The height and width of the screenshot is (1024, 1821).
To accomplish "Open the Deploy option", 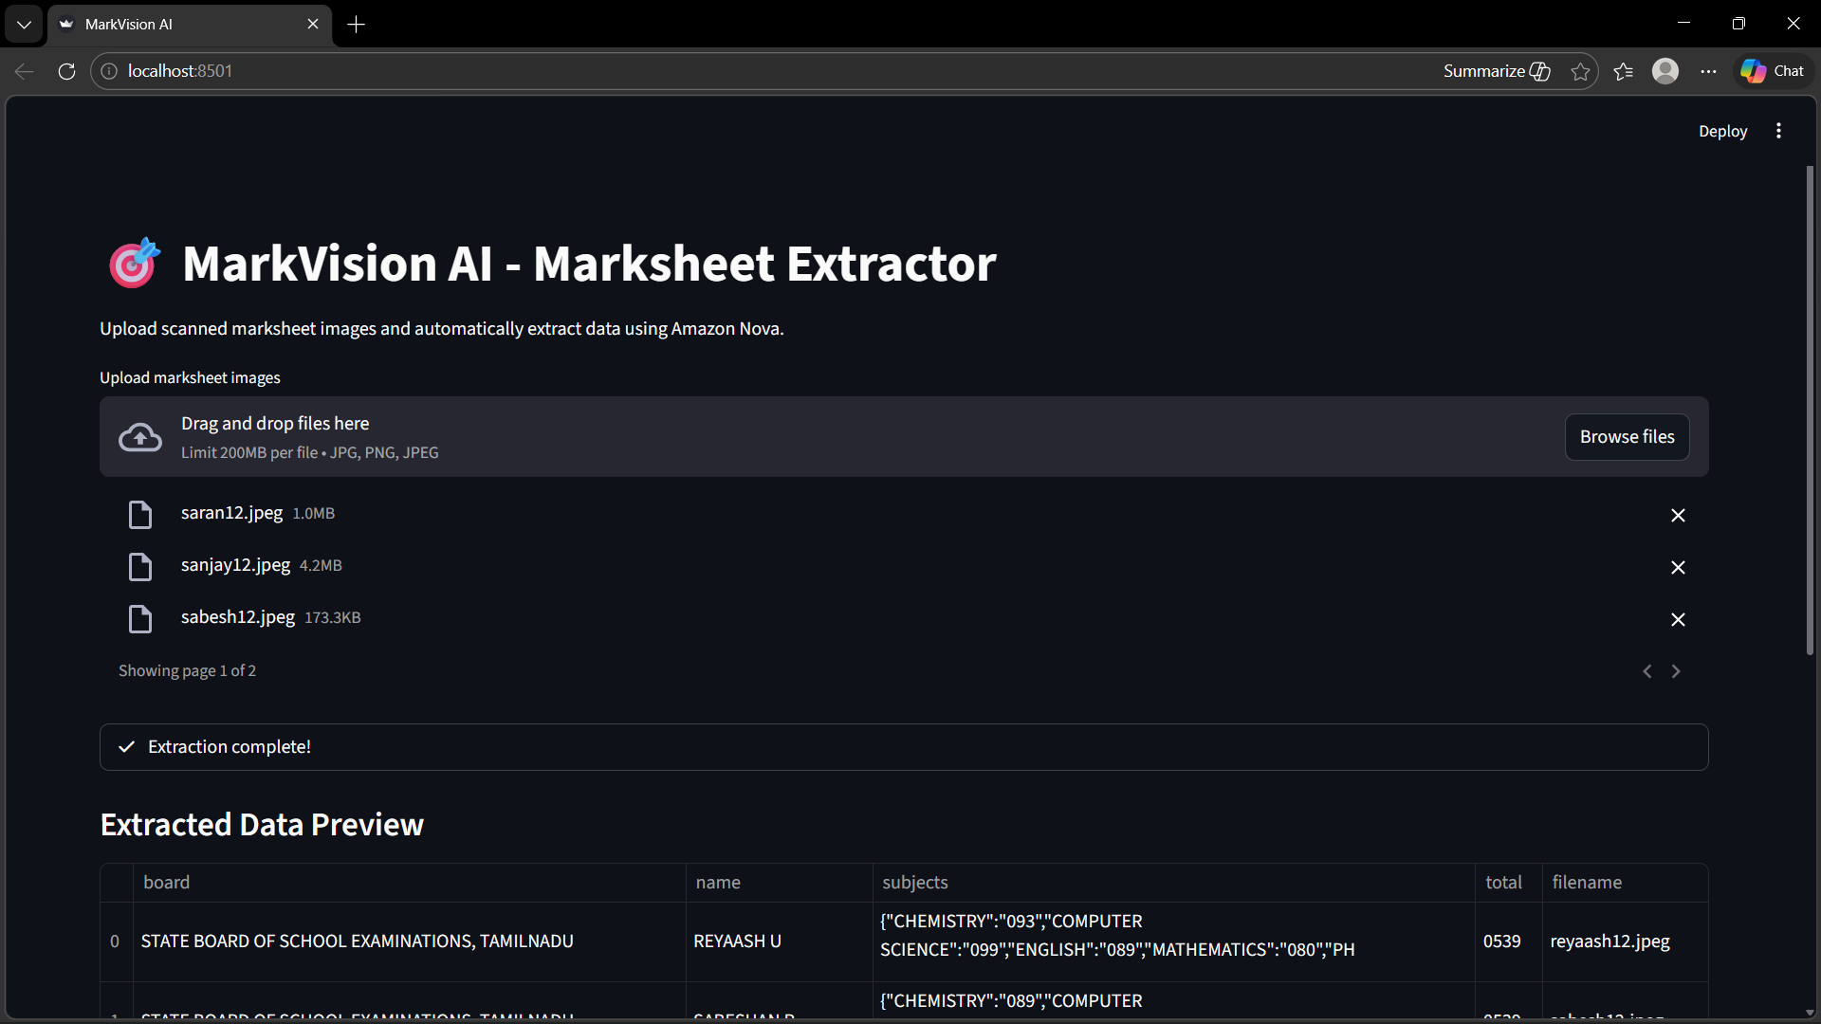I will tap(1722, 131).
